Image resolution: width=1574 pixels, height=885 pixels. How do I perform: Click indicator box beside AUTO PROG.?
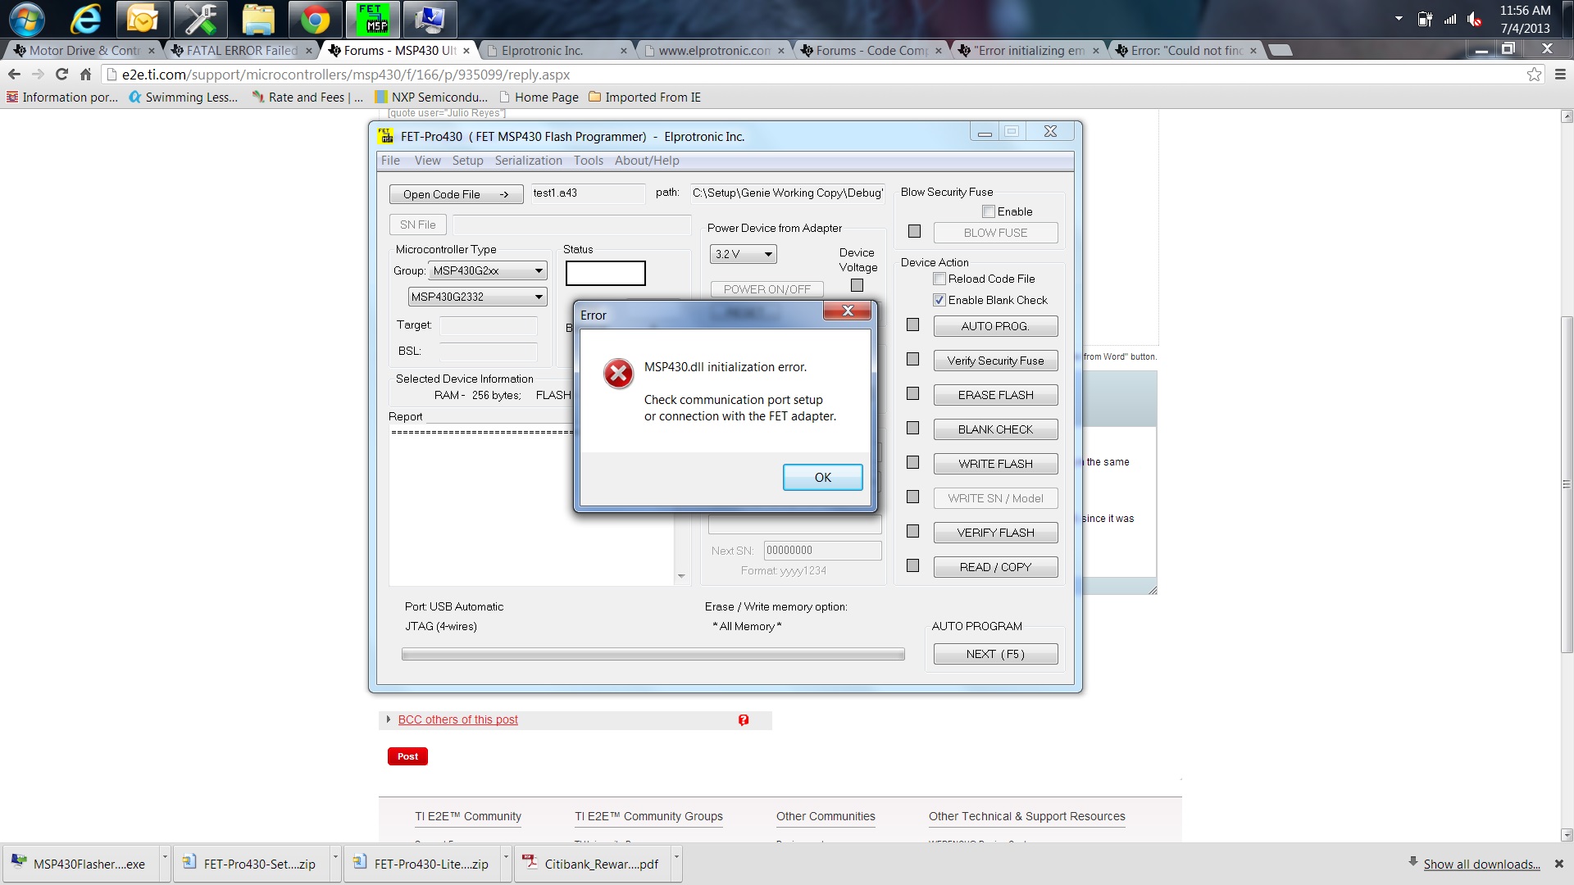912,325
